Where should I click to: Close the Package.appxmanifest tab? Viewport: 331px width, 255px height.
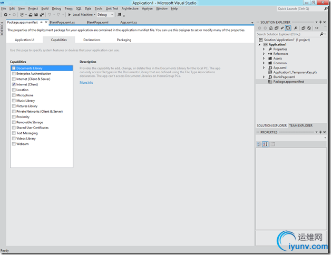46,22
